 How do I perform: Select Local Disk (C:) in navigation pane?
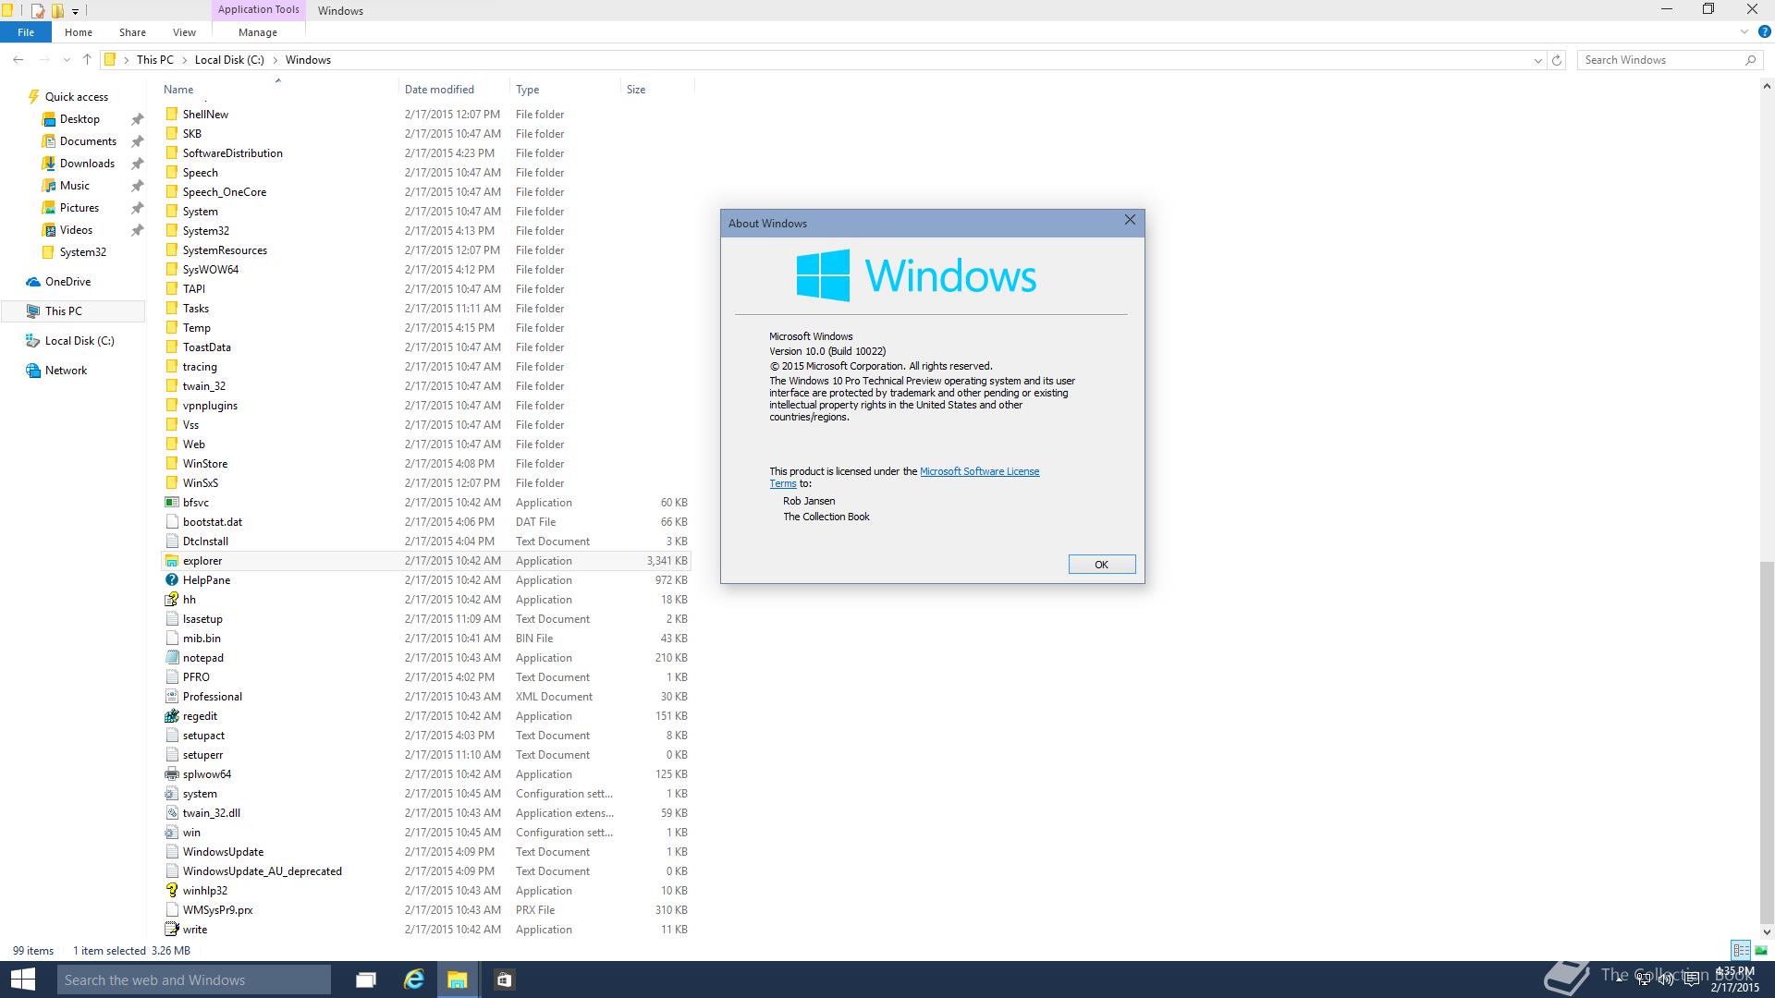click(x=80, y=341)
